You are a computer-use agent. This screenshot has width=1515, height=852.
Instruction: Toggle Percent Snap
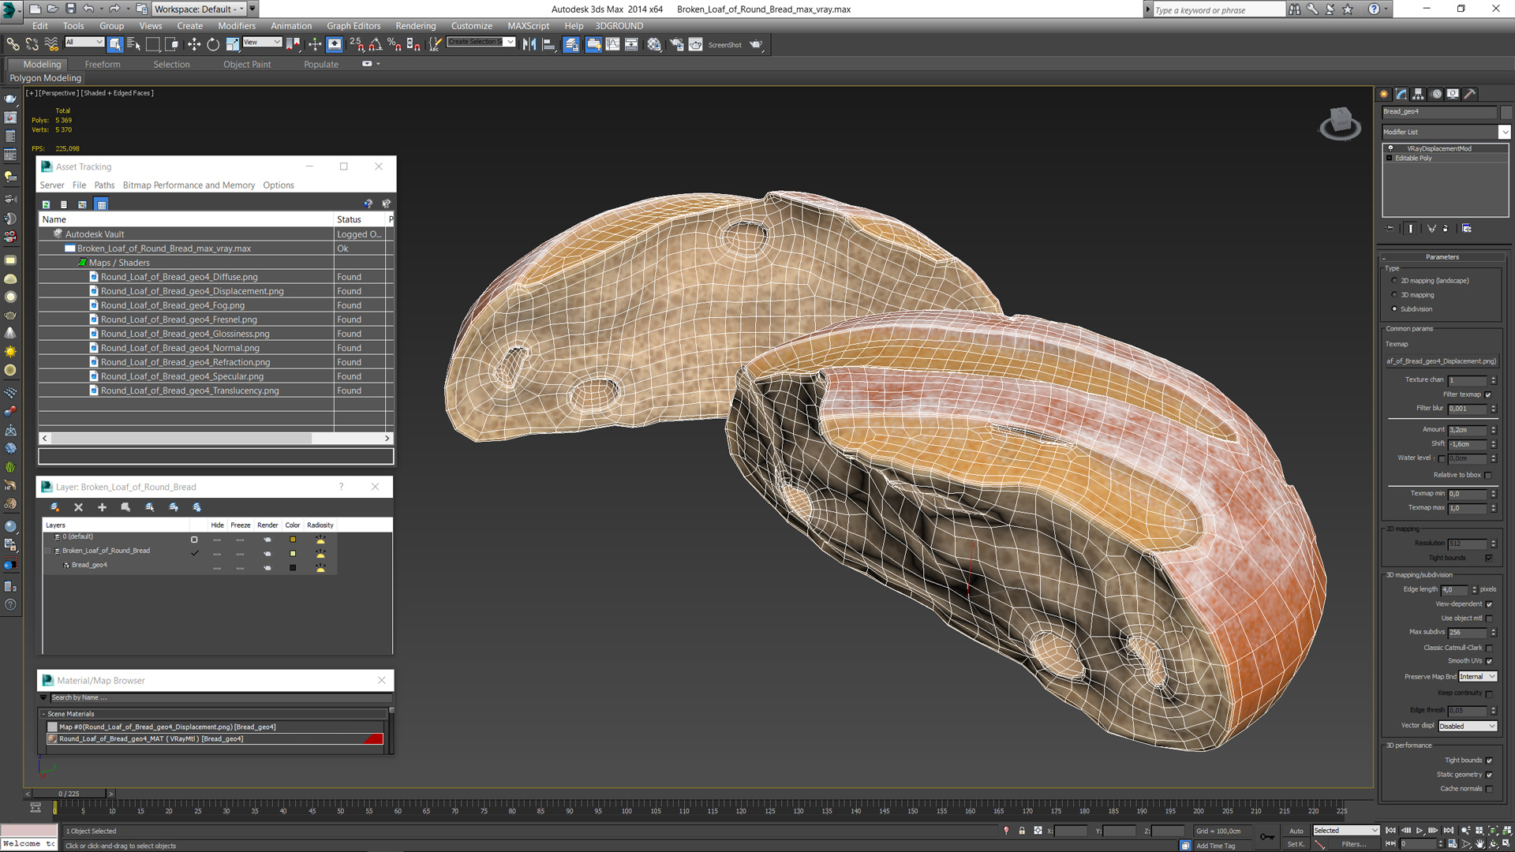395,44
